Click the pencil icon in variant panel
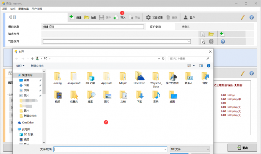 [243, 73]
